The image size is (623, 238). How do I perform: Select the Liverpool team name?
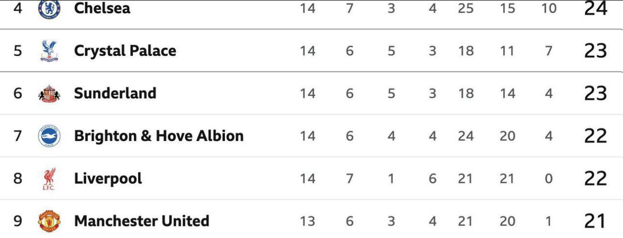tap(108, 179)
